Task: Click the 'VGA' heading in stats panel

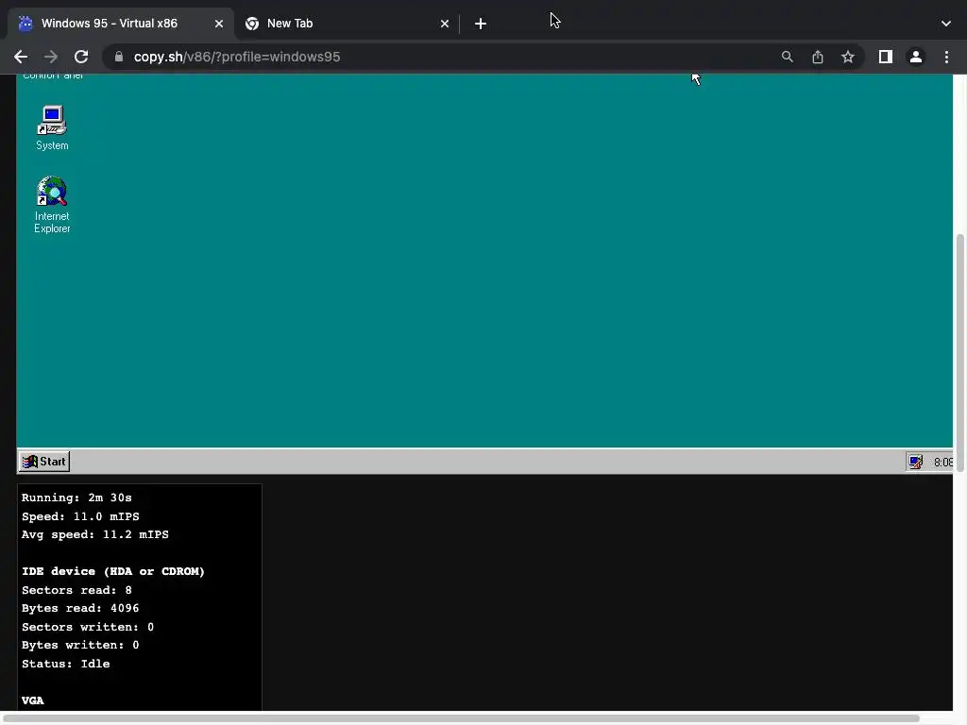Action: coord(33,700)
